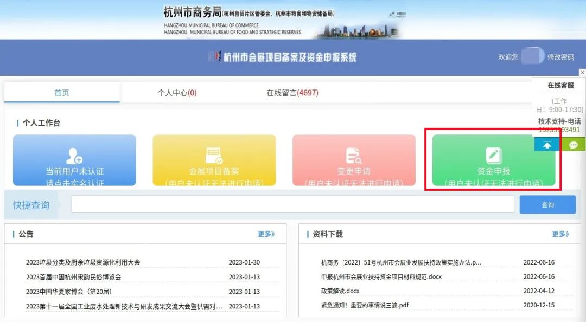Viewport: 586px width, 322px height.
Task: Open chat with the green speech bubble icon
Action: (574, 144)
